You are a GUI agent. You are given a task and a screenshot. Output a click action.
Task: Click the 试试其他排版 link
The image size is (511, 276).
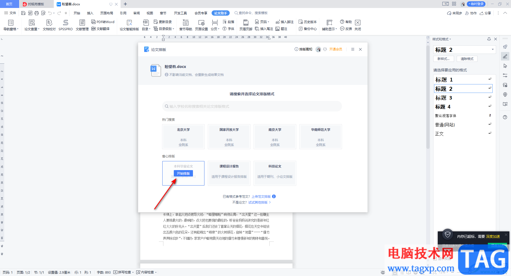258,202
